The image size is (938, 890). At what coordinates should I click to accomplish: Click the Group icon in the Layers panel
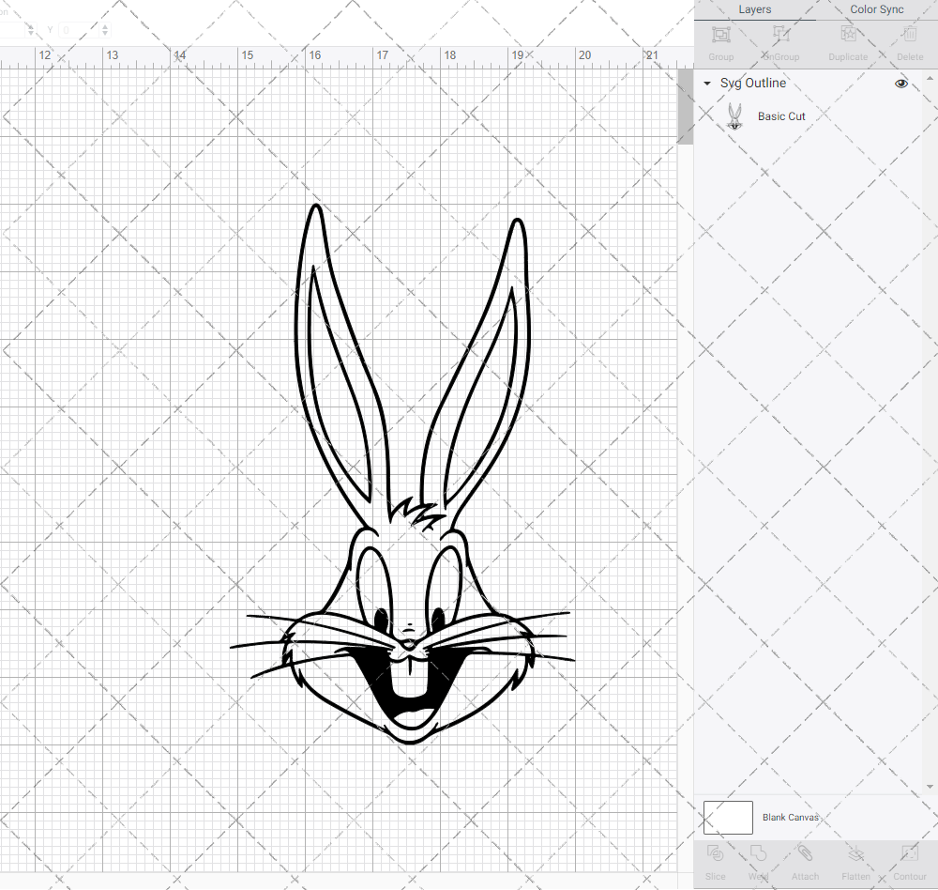720,35
